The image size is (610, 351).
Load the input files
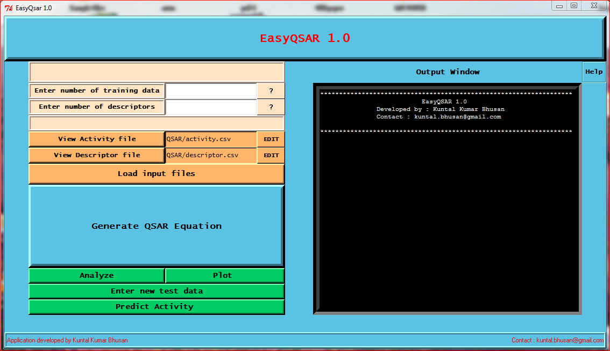156,173
